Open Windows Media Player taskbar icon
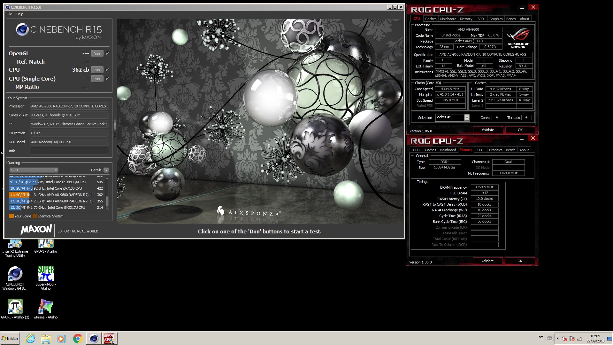The height and width of the screenshot is (345, 613). [x=62, y=339]
